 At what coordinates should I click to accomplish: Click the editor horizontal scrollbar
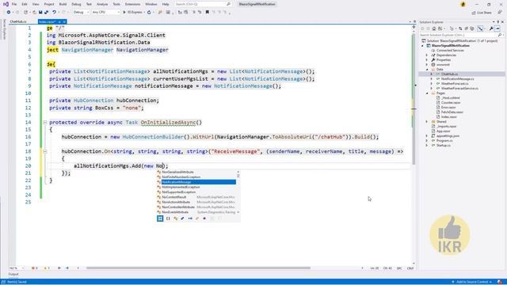[x=198, y=268]
